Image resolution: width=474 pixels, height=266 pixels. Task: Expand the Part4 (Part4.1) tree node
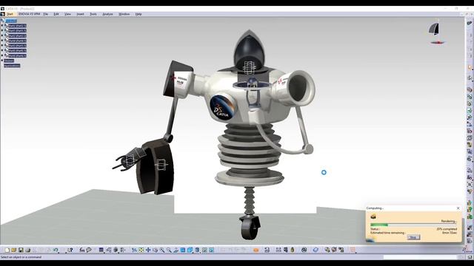(1, 41)
